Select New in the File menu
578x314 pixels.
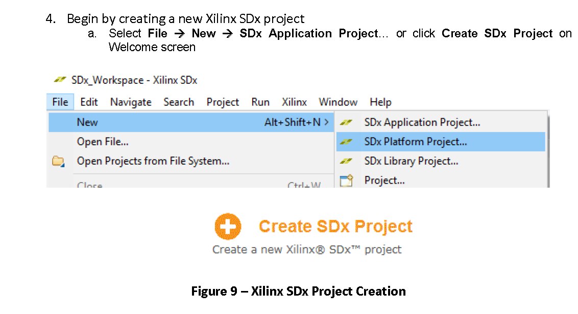coord(191,122)
